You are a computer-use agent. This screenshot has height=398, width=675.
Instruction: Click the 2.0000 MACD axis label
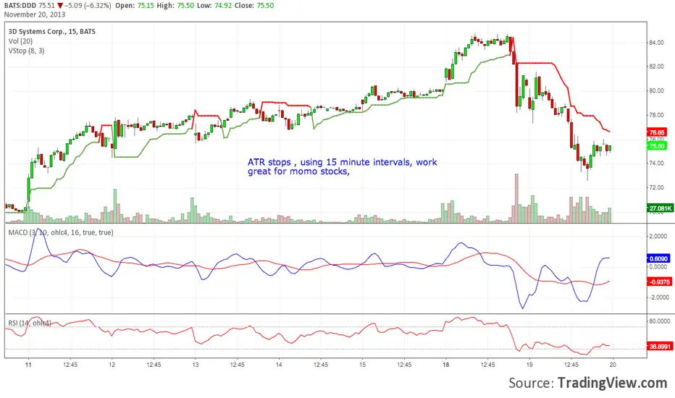(x=658, y=236)
